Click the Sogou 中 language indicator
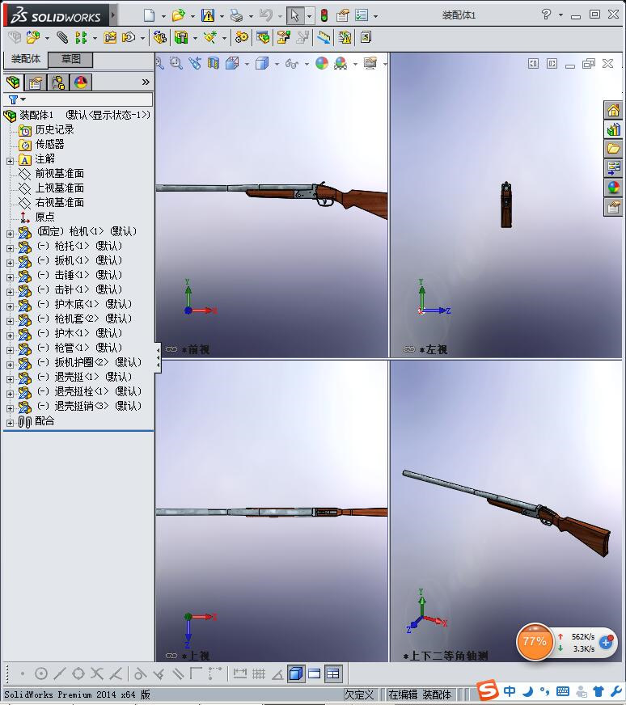Screen dimensions: 626x705 click(x=510, y=690)
